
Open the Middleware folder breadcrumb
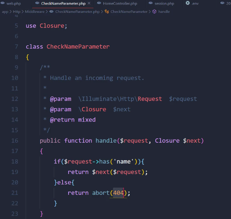34,12
